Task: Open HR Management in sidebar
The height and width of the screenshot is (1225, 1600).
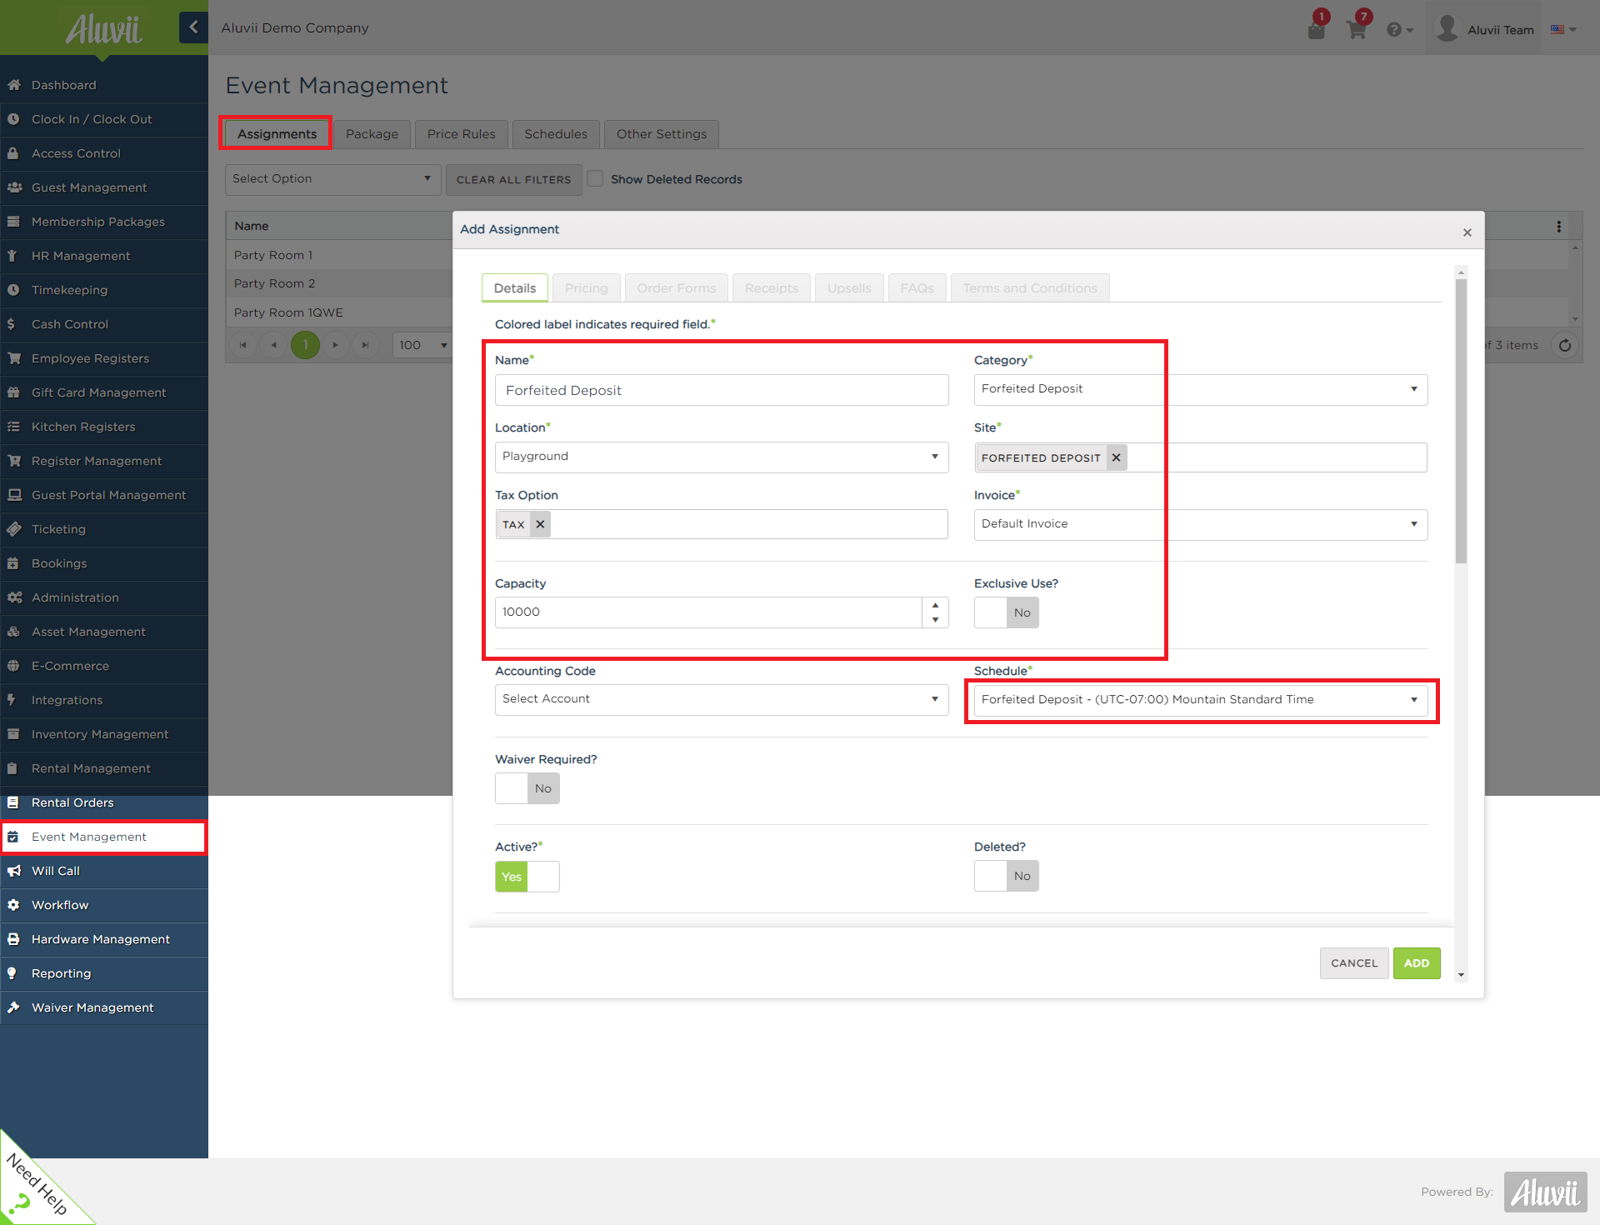Action: click(x=104, y=256)
